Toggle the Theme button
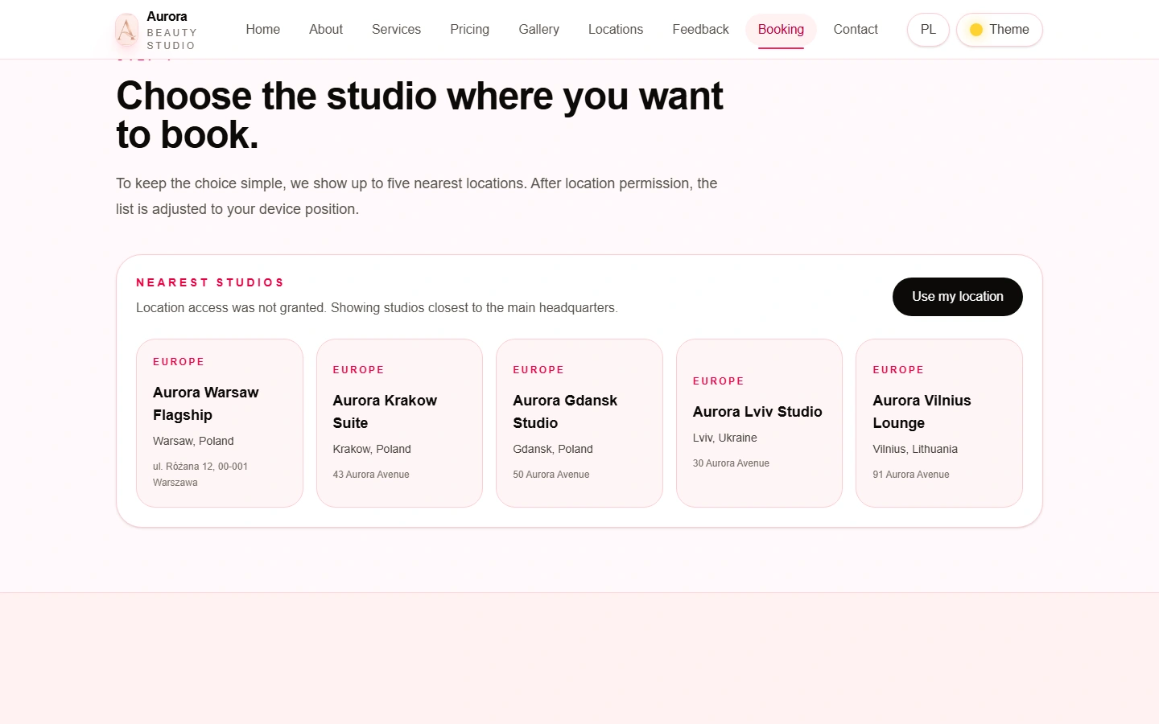Screen dimensions: 1159x724 pos(999,30)
